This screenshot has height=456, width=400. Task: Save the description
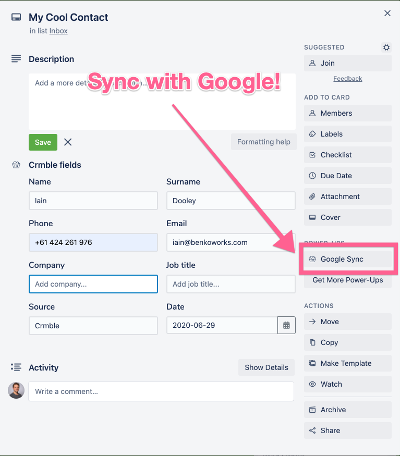coord(43,142)
